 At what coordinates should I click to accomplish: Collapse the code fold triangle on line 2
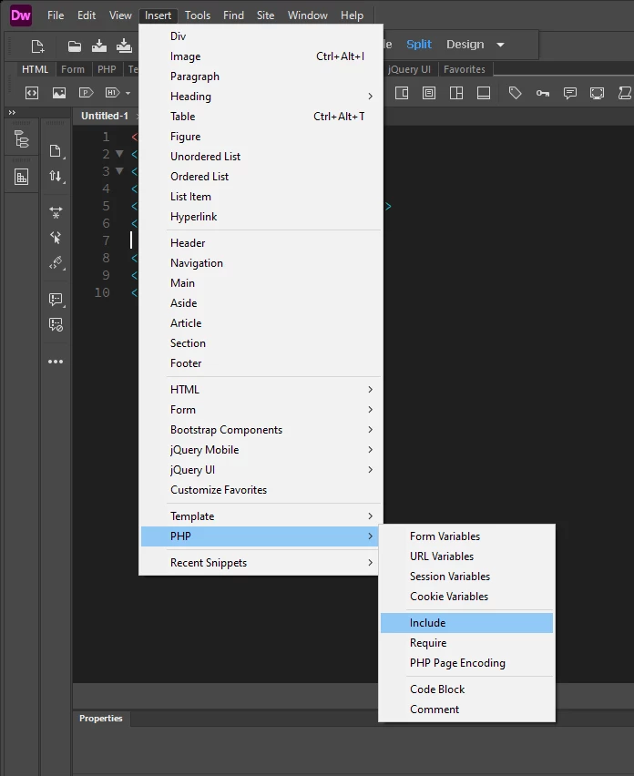119,154
